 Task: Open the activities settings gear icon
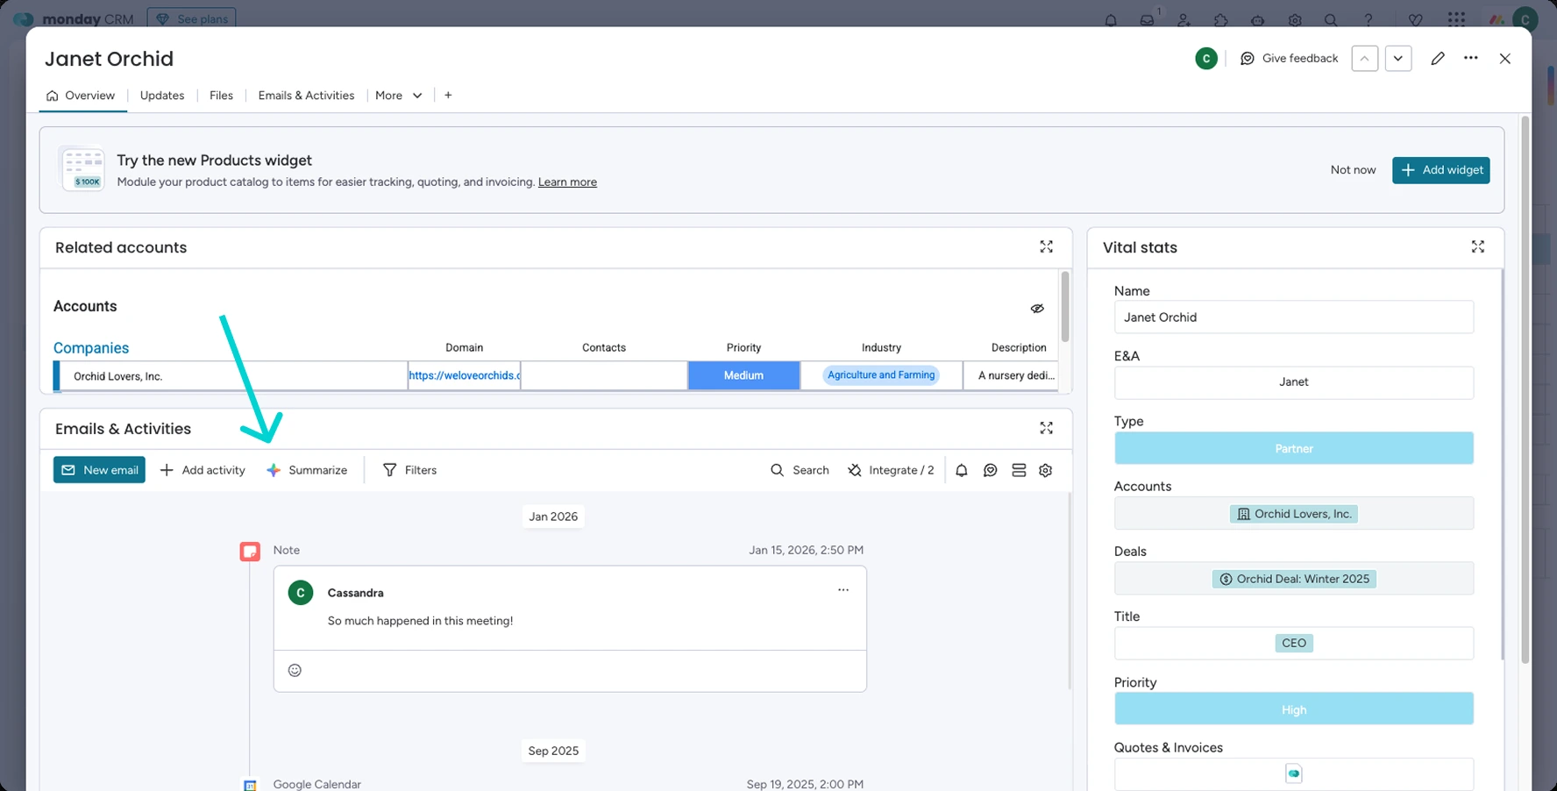tap(1046, 470)
